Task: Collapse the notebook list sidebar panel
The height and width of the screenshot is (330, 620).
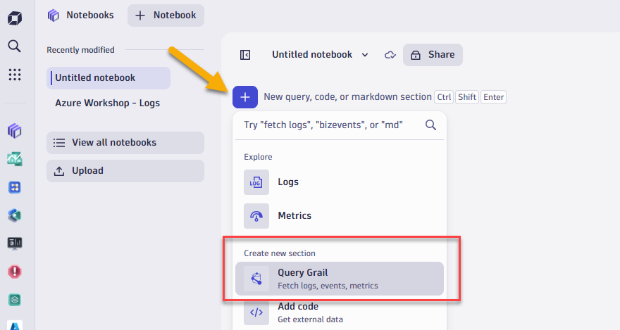Action: click(x=245, y=55)
